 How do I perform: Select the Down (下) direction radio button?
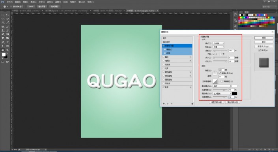coord(221,54)
